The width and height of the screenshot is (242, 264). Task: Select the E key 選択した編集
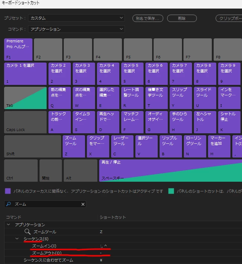point(108,98)
